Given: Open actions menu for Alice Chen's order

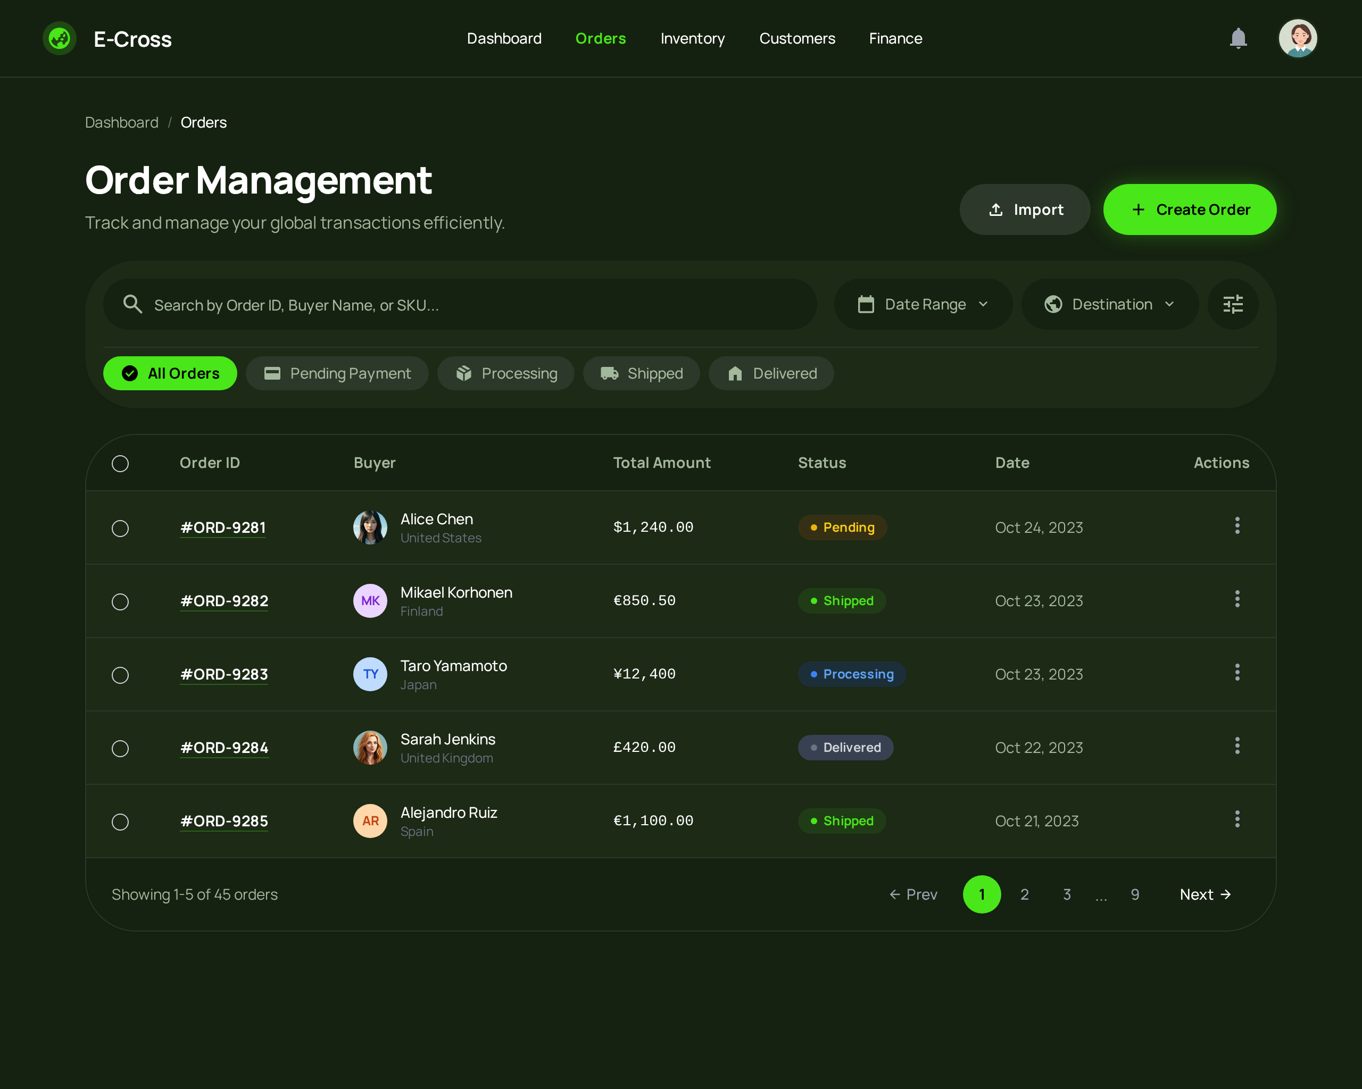Looking at the screenshot, I should (1236, 526).
